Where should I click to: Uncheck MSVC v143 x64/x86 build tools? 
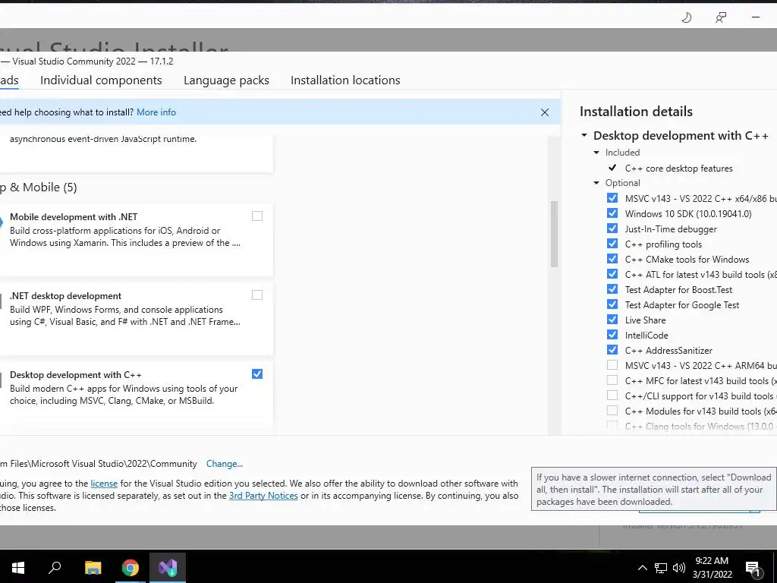coord(612,198)
